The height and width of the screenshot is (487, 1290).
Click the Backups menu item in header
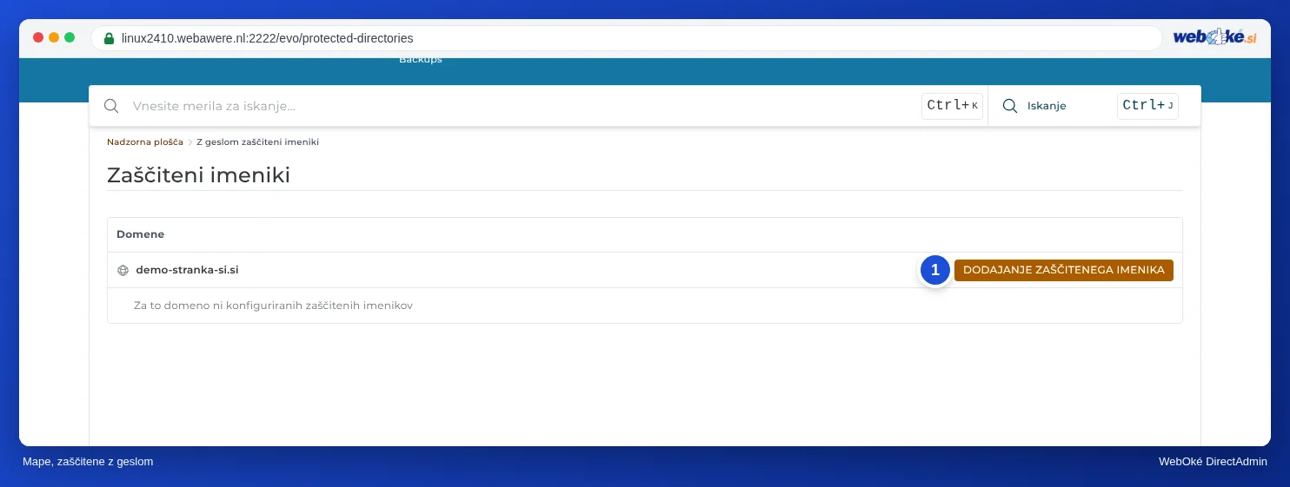421,60
